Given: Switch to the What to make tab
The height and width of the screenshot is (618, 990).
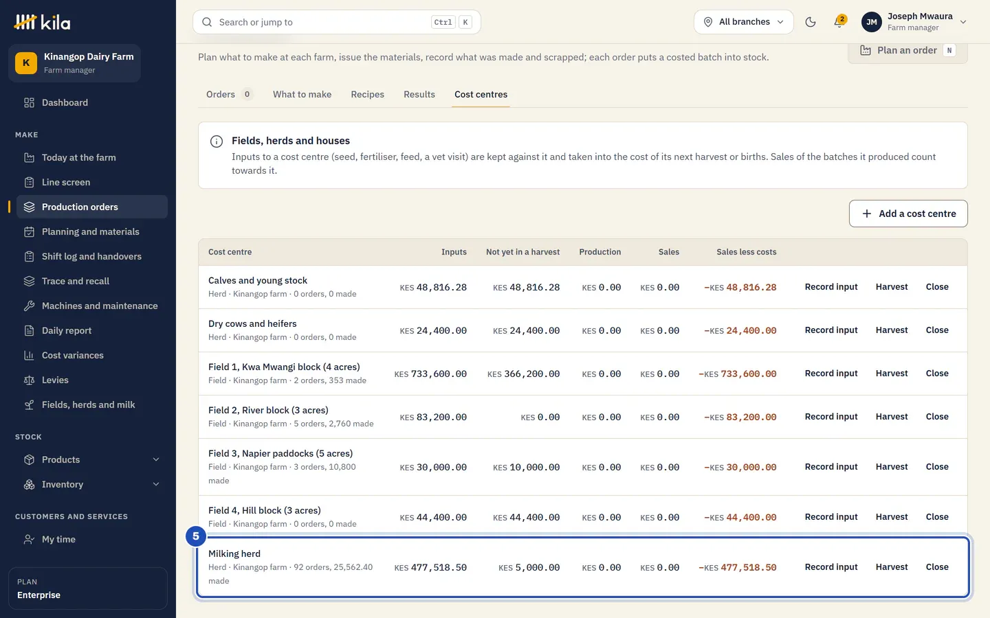Looking at the screenshot, I should [302, 94].
